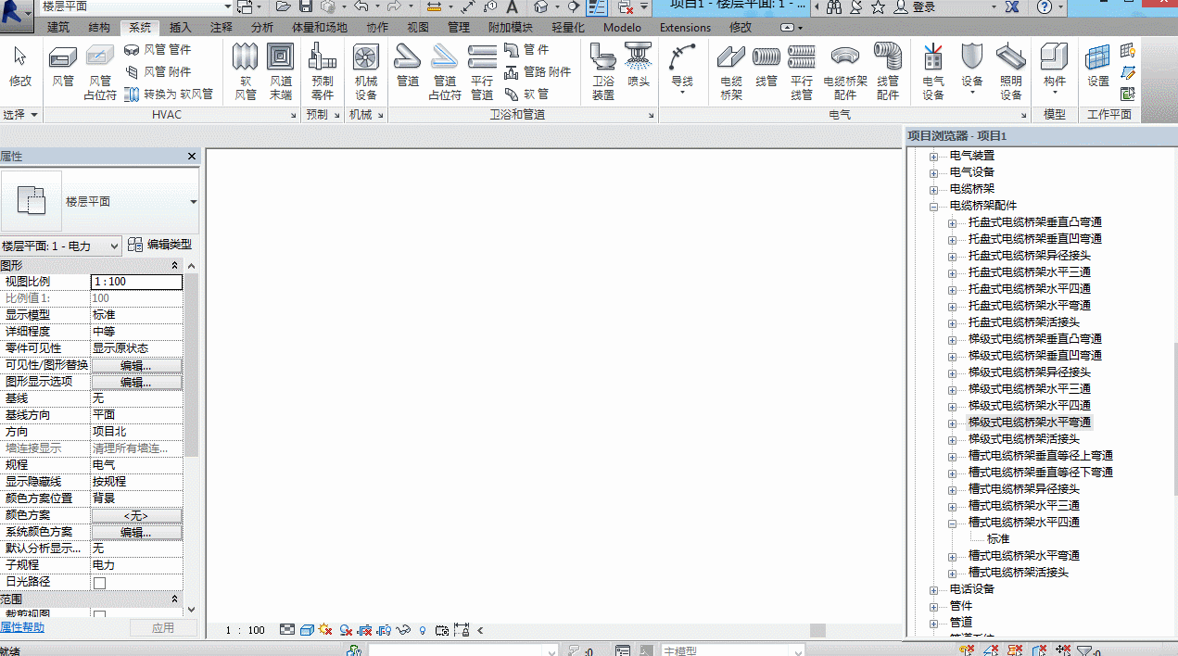Open the 构件 component tool
Screen dimensions: 1178x656
tap(1055, 68)
